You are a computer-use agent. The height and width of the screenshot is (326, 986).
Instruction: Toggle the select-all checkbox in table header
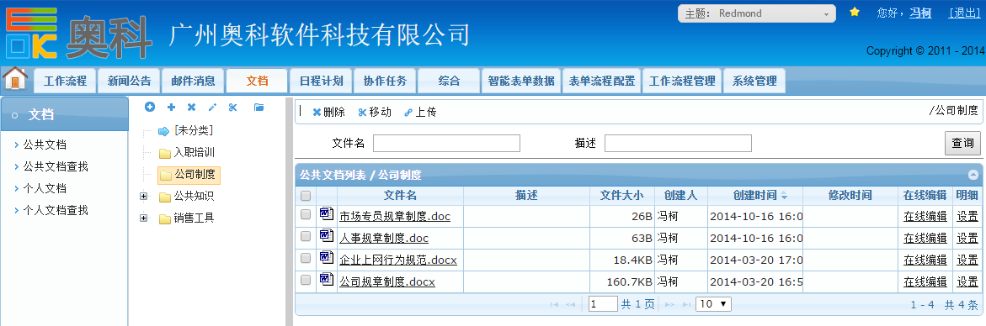(306, 196)
